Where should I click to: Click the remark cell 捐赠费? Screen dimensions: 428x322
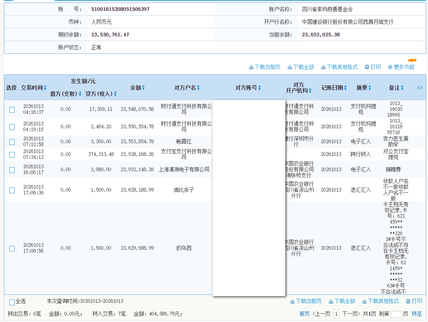pyautogui.click(x=393, y=170)
